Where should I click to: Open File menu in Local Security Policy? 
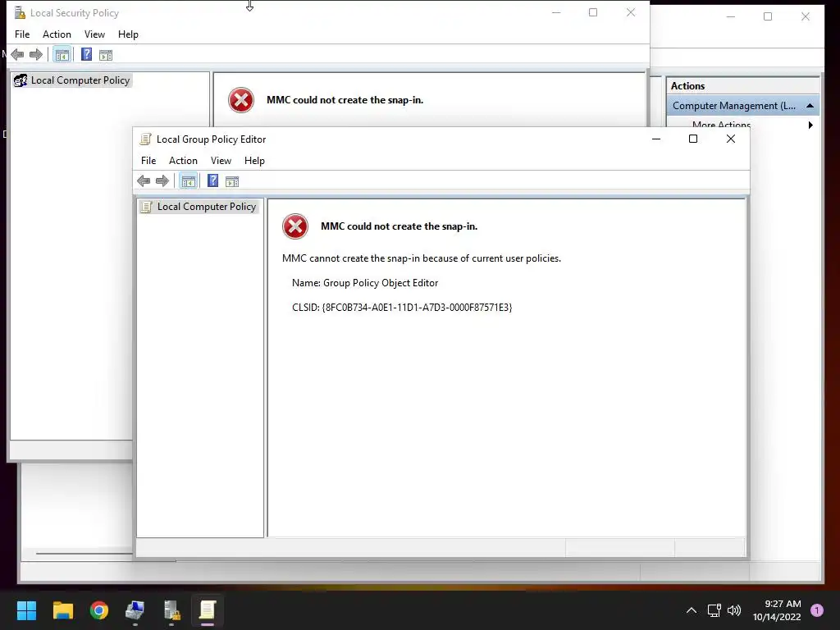tap(22, 34)
